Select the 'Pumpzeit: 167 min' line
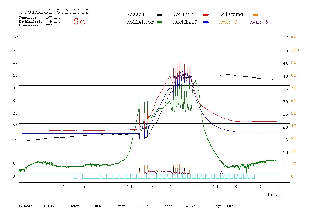This screenshot has width=315, height=223. [x=40, y=18]
